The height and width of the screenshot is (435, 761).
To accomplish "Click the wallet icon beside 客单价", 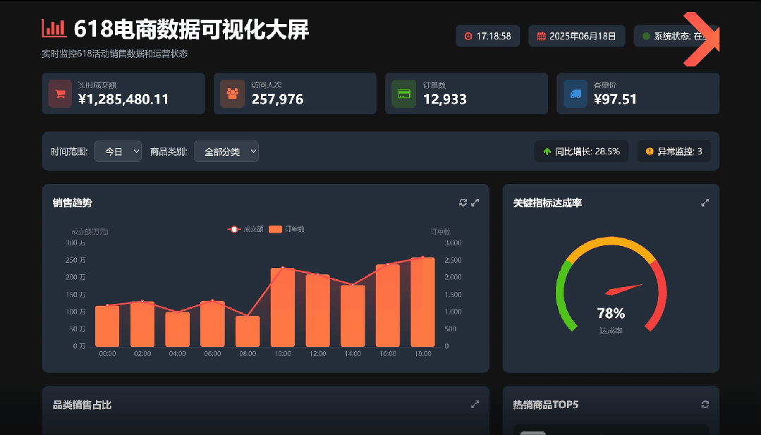I will pyautogui.click(x=574, y=93).
